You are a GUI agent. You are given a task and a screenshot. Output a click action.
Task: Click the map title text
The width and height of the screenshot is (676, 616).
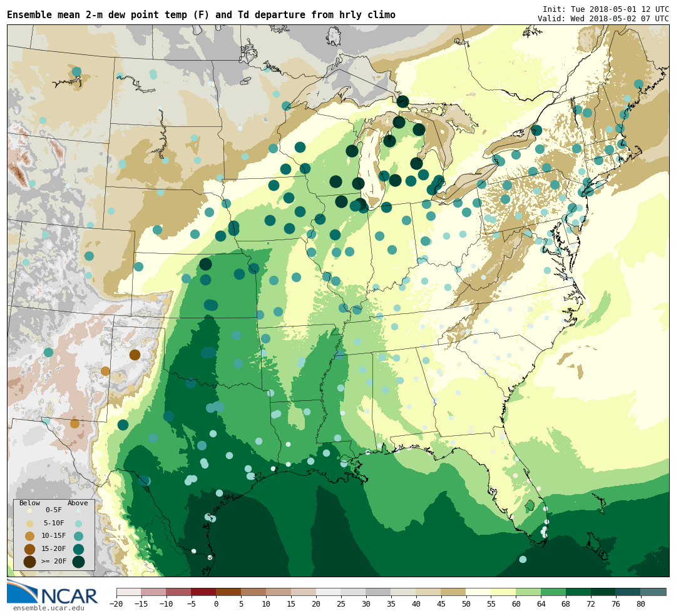[202, 14]
